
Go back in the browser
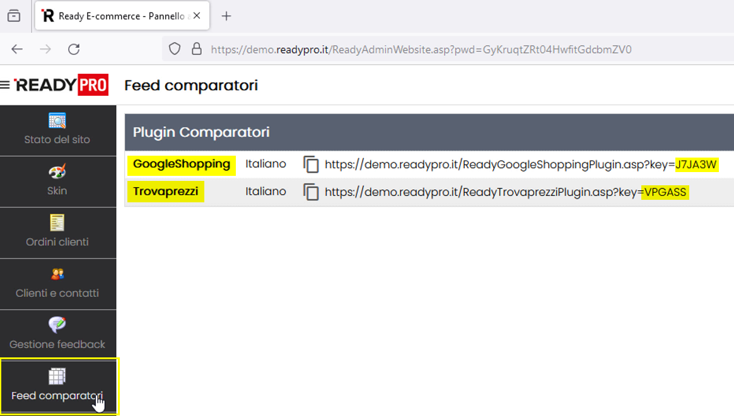[17, 49]
